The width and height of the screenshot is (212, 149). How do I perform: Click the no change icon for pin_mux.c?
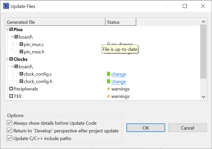[109, 44]
